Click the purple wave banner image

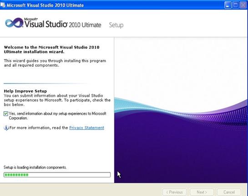coord(181,110)
